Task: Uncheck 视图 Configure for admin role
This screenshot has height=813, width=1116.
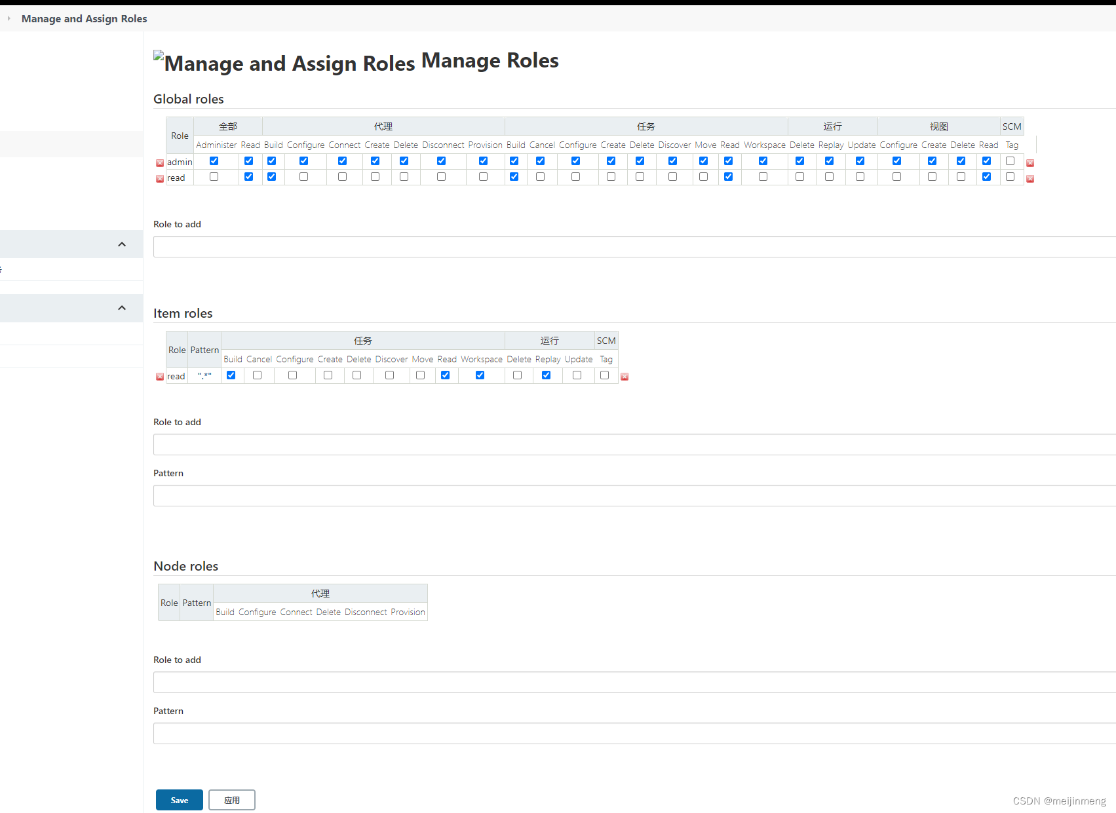Action: (896, 161)
